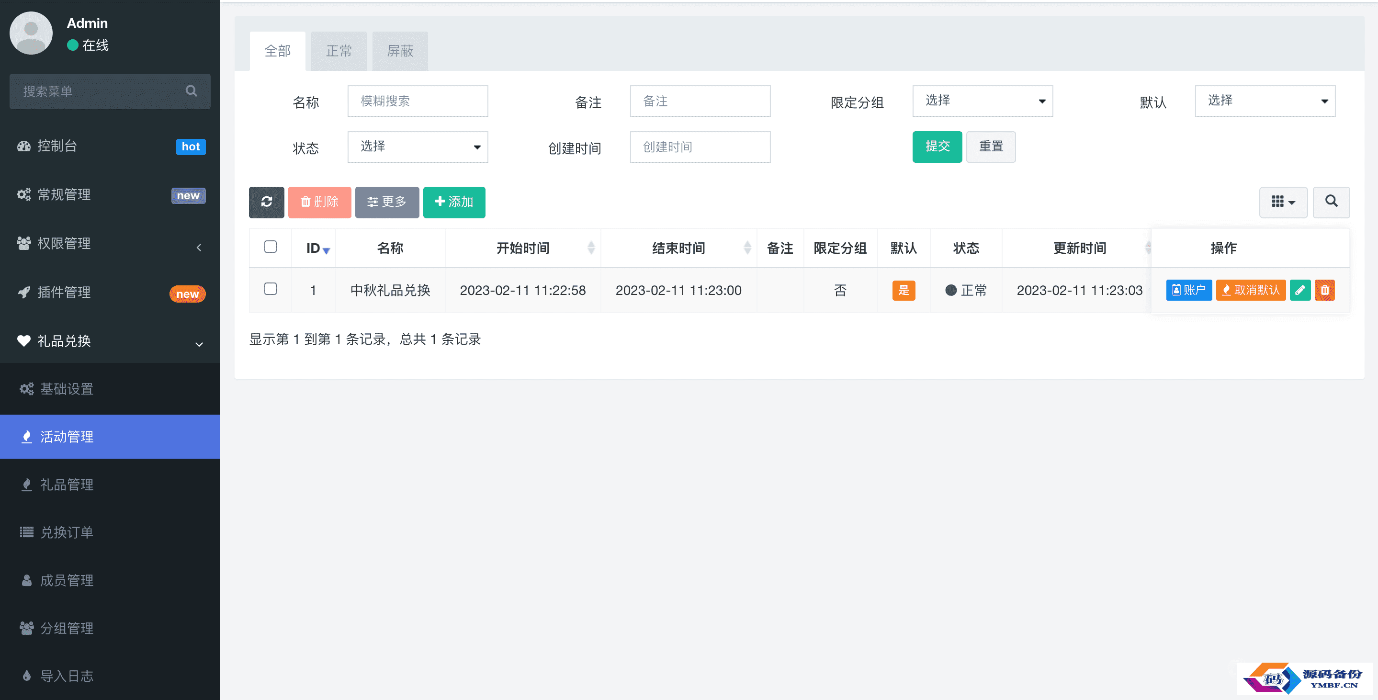Click the 添加 add button

454,202
